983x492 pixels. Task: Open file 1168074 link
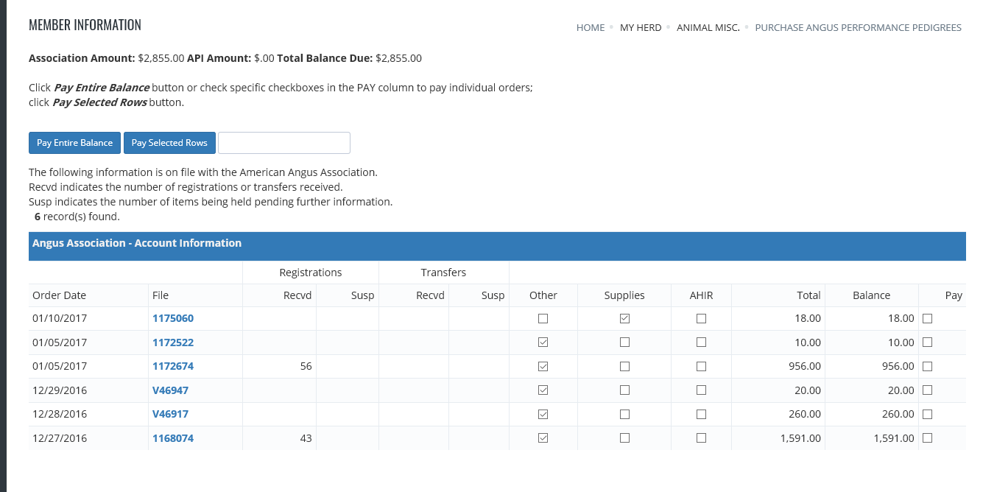[x=173, y=438]
